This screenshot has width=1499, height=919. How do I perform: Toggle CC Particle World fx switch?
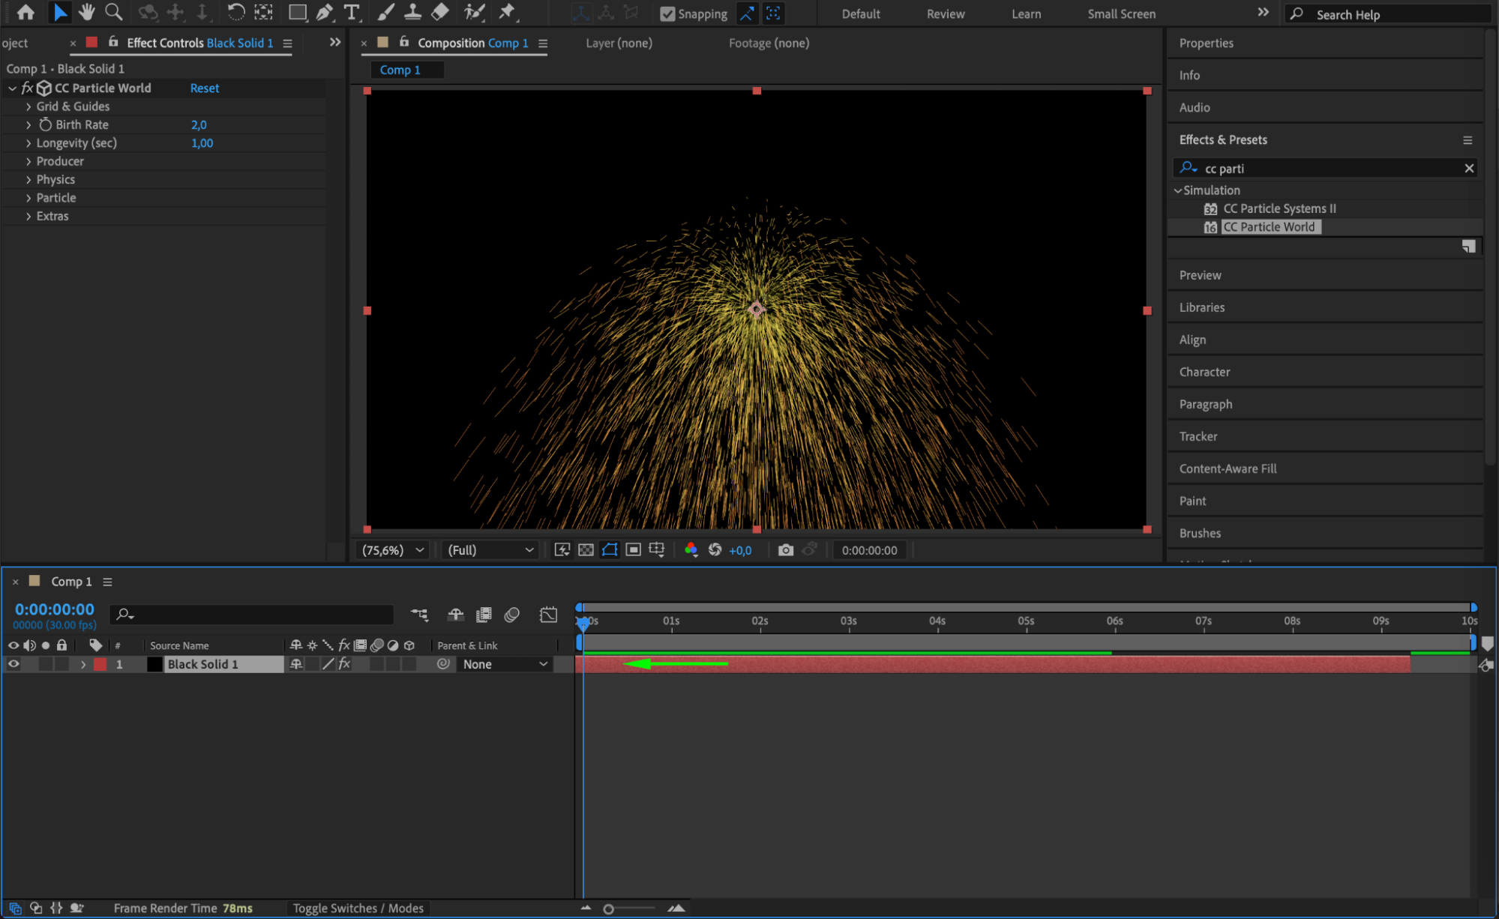28,88
